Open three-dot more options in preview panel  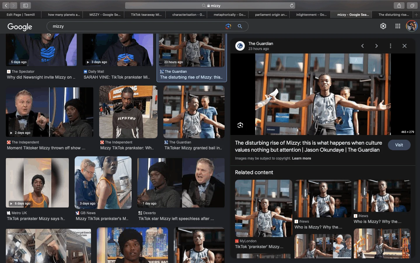pyautogui.click(x=390, y=46)
